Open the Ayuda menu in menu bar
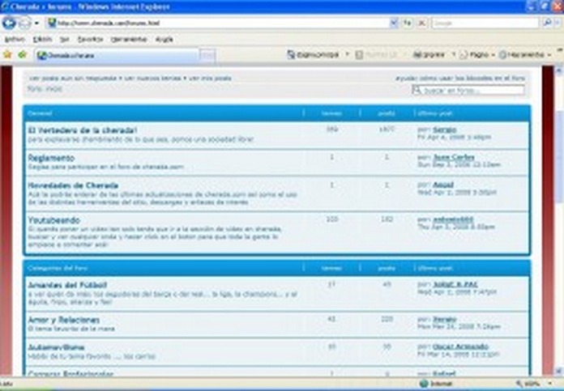 (164, 39)
